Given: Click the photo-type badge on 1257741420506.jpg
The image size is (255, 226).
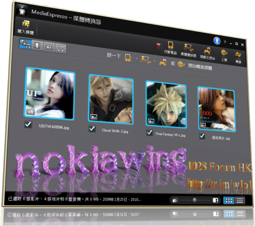Looking at the screenshot, I should 30,112.
